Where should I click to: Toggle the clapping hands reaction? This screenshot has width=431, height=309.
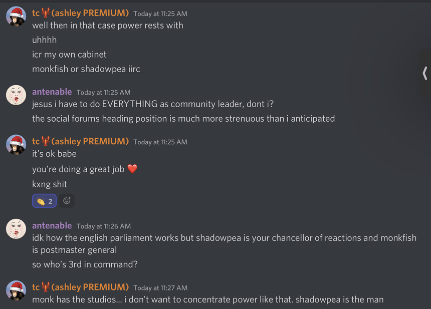point(44,201)
